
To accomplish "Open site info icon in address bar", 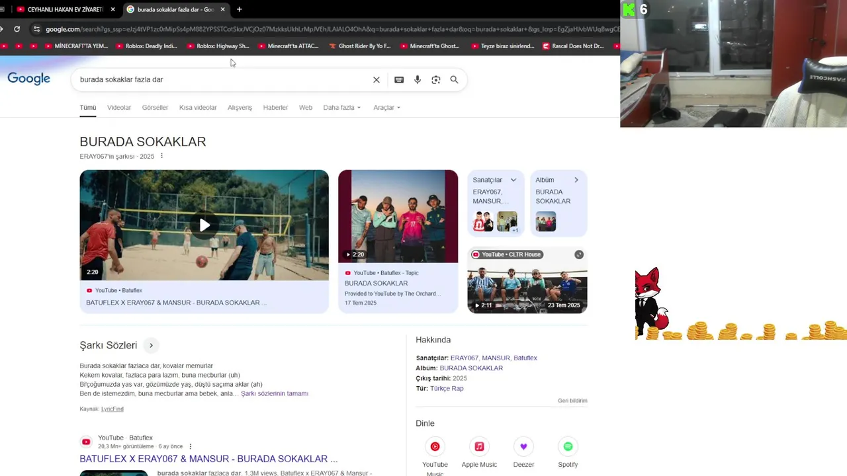I will click(x=36, y=29).
